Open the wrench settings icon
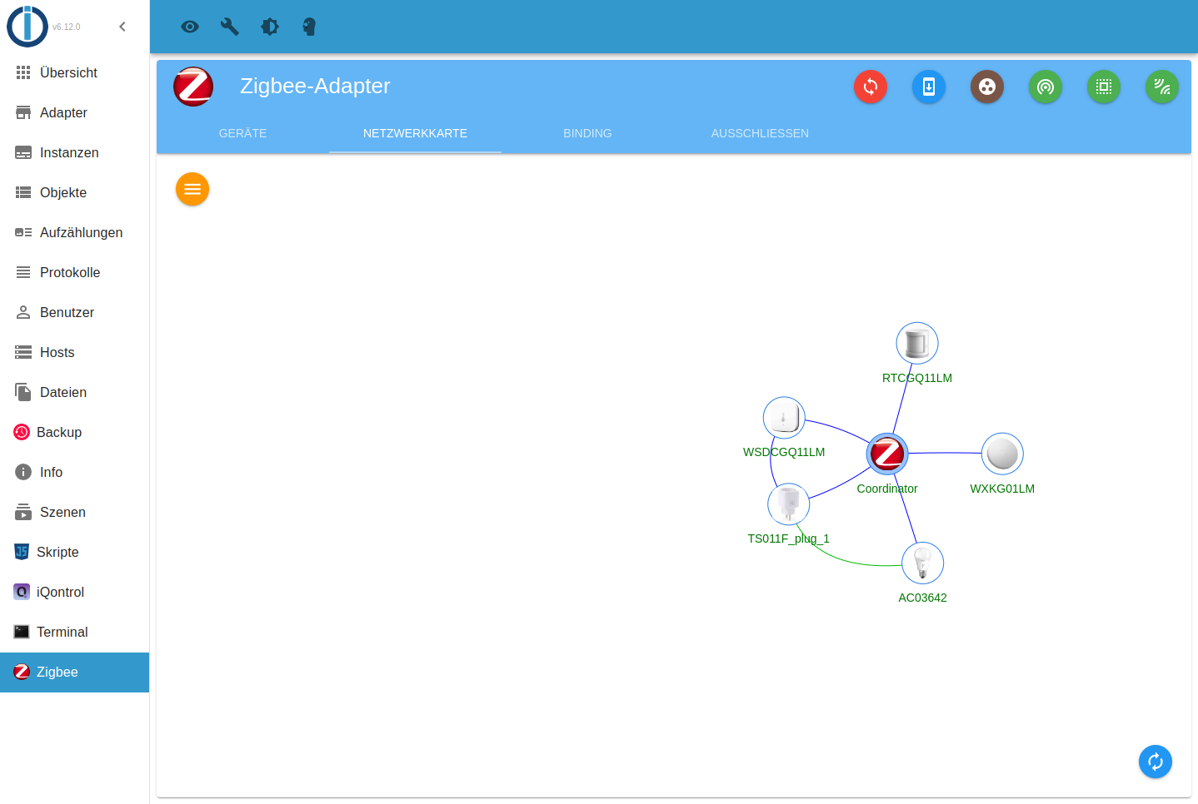This screenshot has height=804, width=1198. coord(230,27)
